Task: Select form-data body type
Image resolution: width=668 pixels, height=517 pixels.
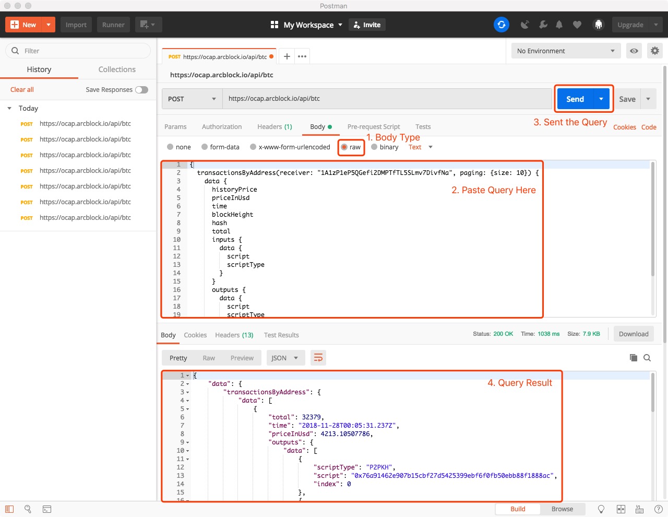Action: [205, 147]
